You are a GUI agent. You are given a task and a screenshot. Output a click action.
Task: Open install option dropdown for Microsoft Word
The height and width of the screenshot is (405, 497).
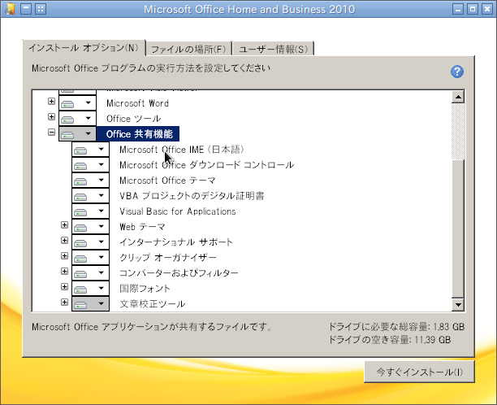[x=78, y=102]
